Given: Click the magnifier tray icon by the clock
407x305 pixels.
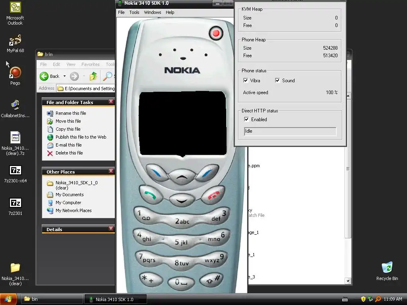Looking at the screenshot, I should point(378,299).
